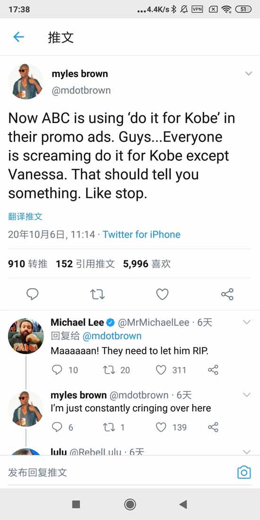Open the 910 转推 retweets list
Screen dimensions: 260x520
(x=27, y=264)
